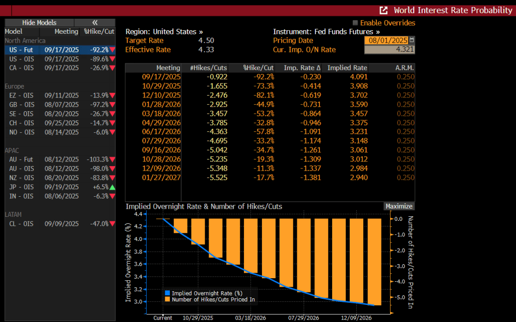The width and height of the screenshot is (516, 322).
Task: Click the red down arrow on GB - OIS row
Action: click(x=112, y=105)
